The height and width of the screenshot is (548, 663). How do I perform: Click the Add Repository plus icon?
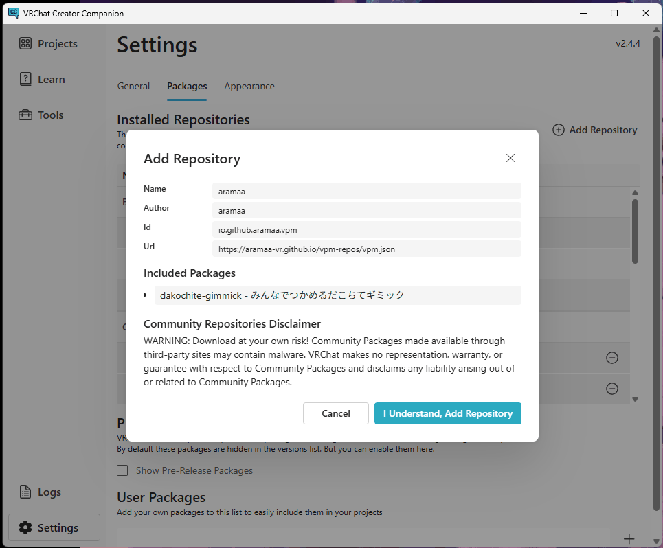[x=559, y=130]
